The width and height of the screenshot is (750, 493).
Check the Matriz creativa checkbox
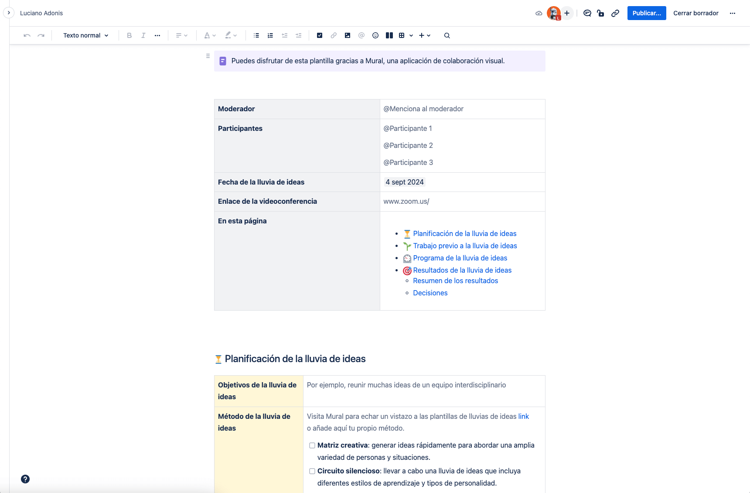[x=312, y=445]
